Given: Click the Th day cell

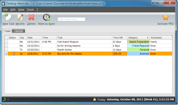Looking at the screenshot, I should [x=23, y=50].
